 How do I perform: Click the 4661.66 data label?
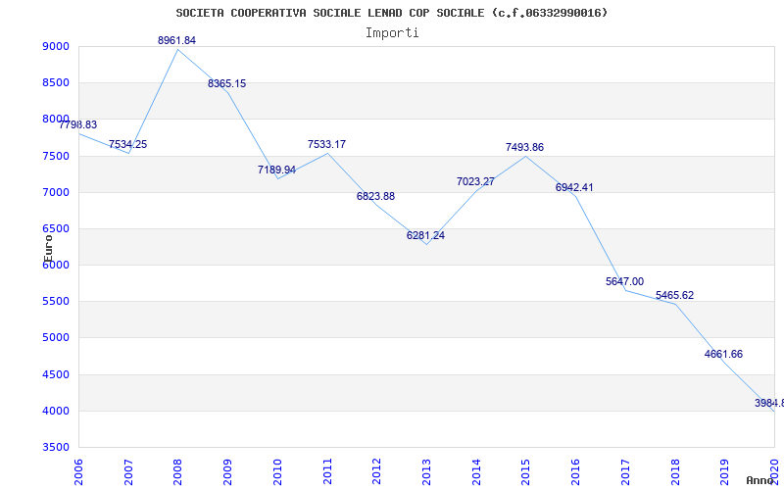coord(723,354)
